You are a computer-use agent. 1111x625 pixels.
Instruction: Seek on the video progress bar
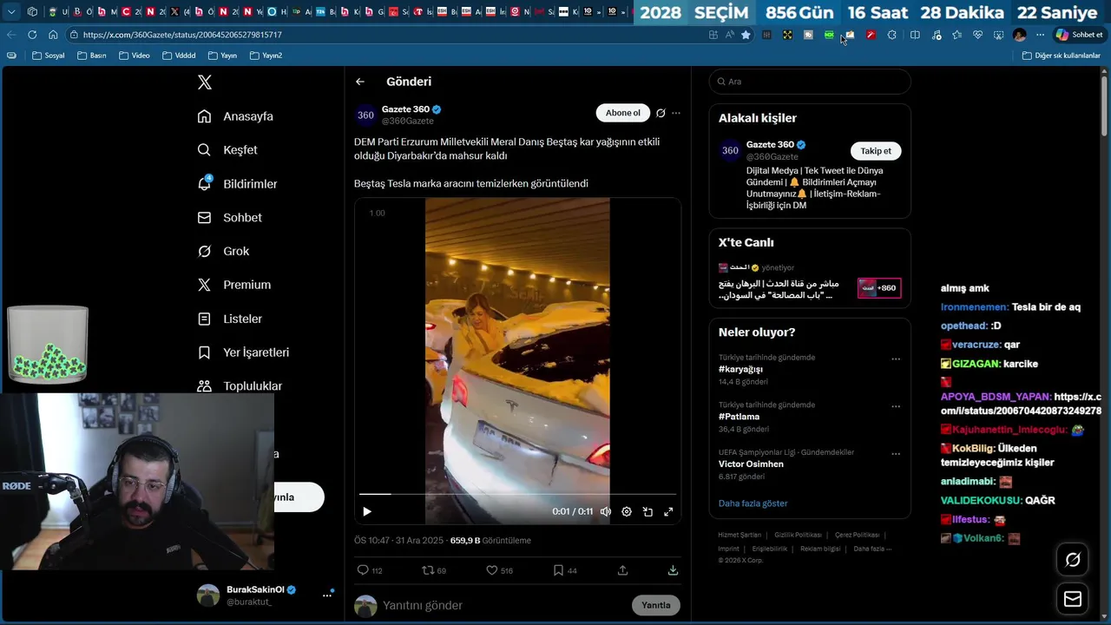pyautogui.click(x=517, y=494)
